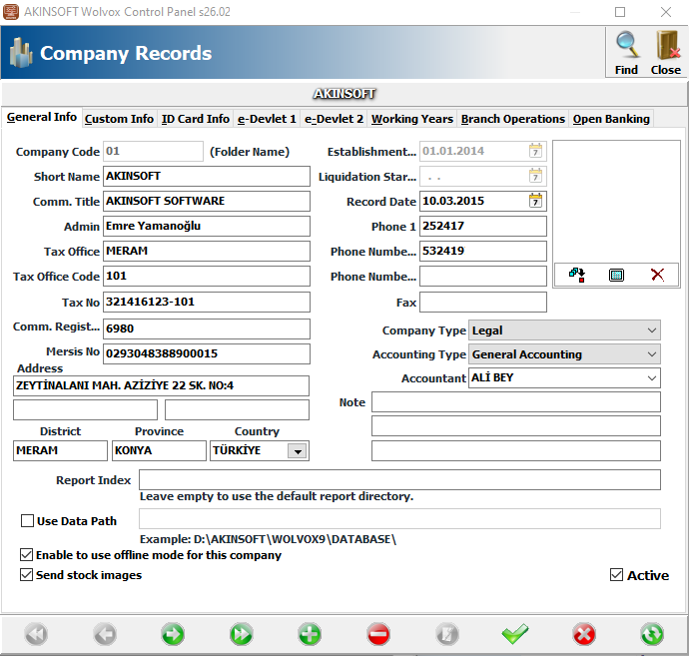Click the Find magnifier icon
The width and height of the screenshot is (689, 656).
point(626,46)
